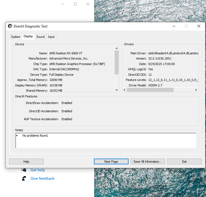Screen dimensions: 206x197
Task: Close the DirectX Diagnostic Tool window
Action: (x=199, y=26)
